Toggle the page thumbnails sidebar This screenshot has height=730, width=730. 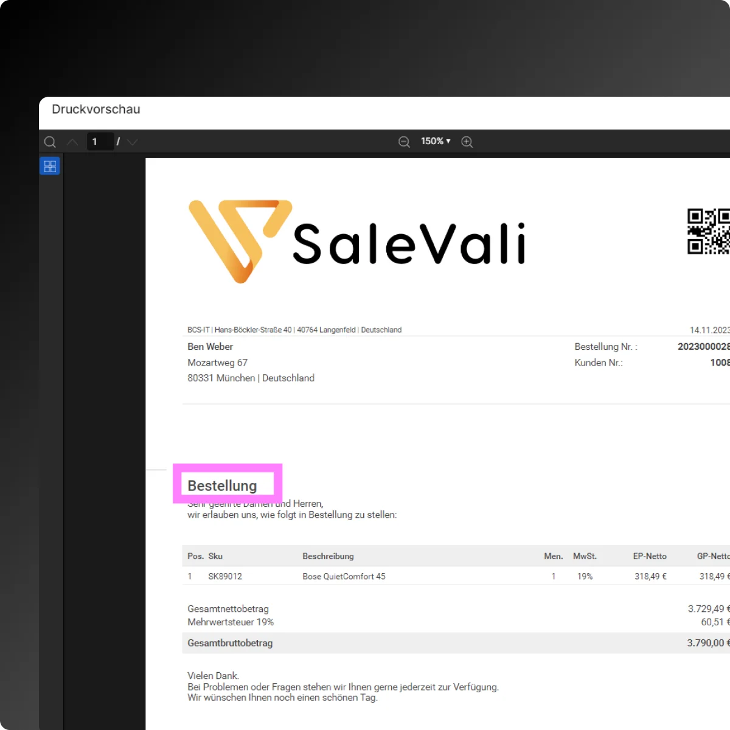point(50,166)
